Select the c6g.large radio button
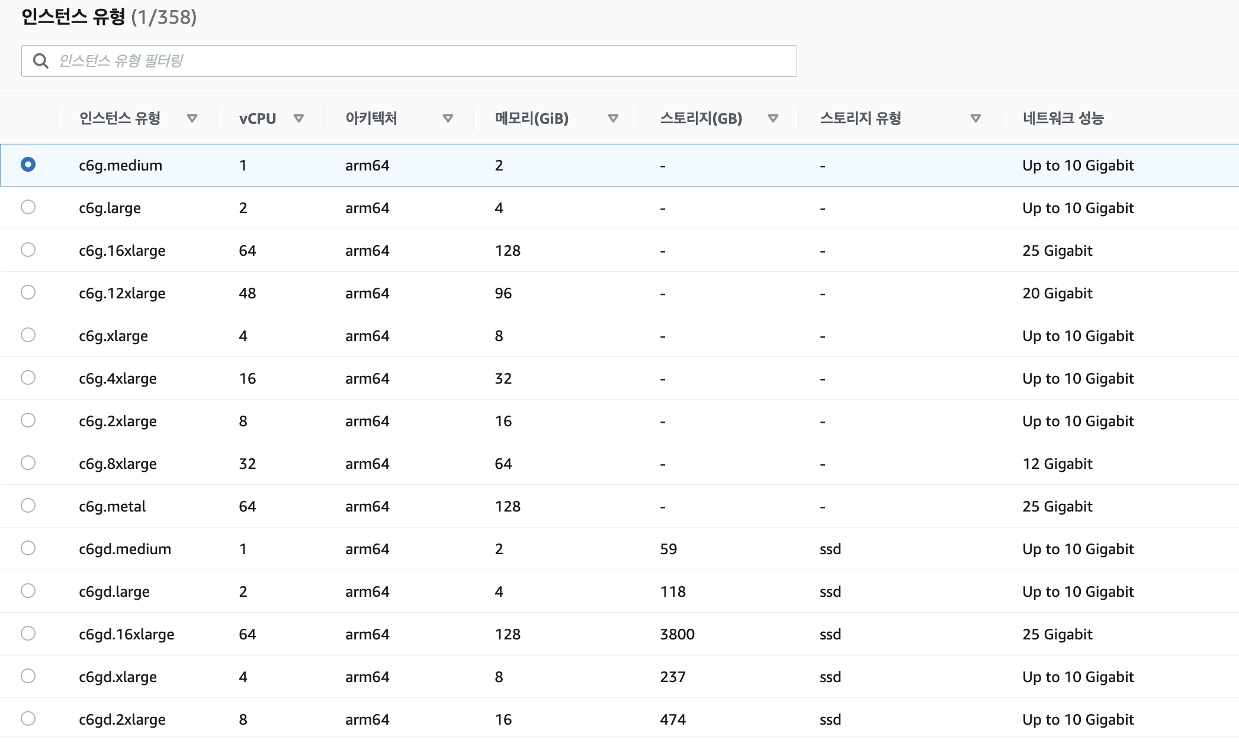 28,207
